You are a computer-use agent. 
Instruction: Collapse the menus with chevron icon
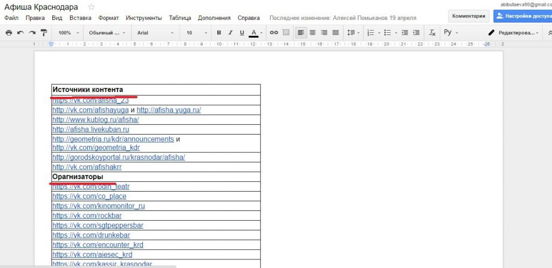coord(549,33)
